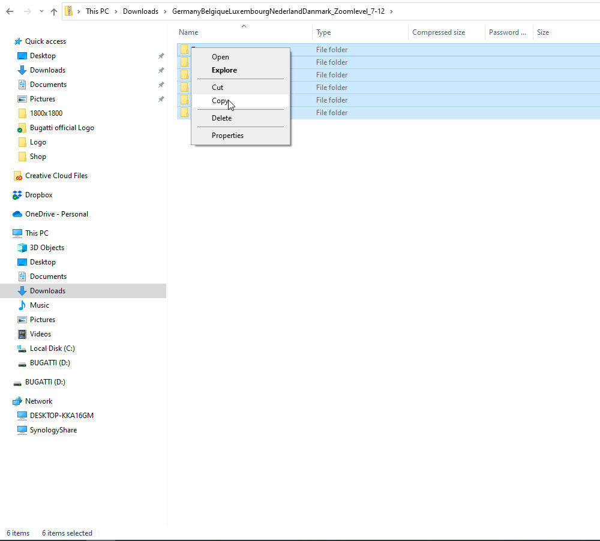The height and width of the screenshot is (541, 600).
Task: Choose Cut from the context menu
Action: click(x=217, y=88)
